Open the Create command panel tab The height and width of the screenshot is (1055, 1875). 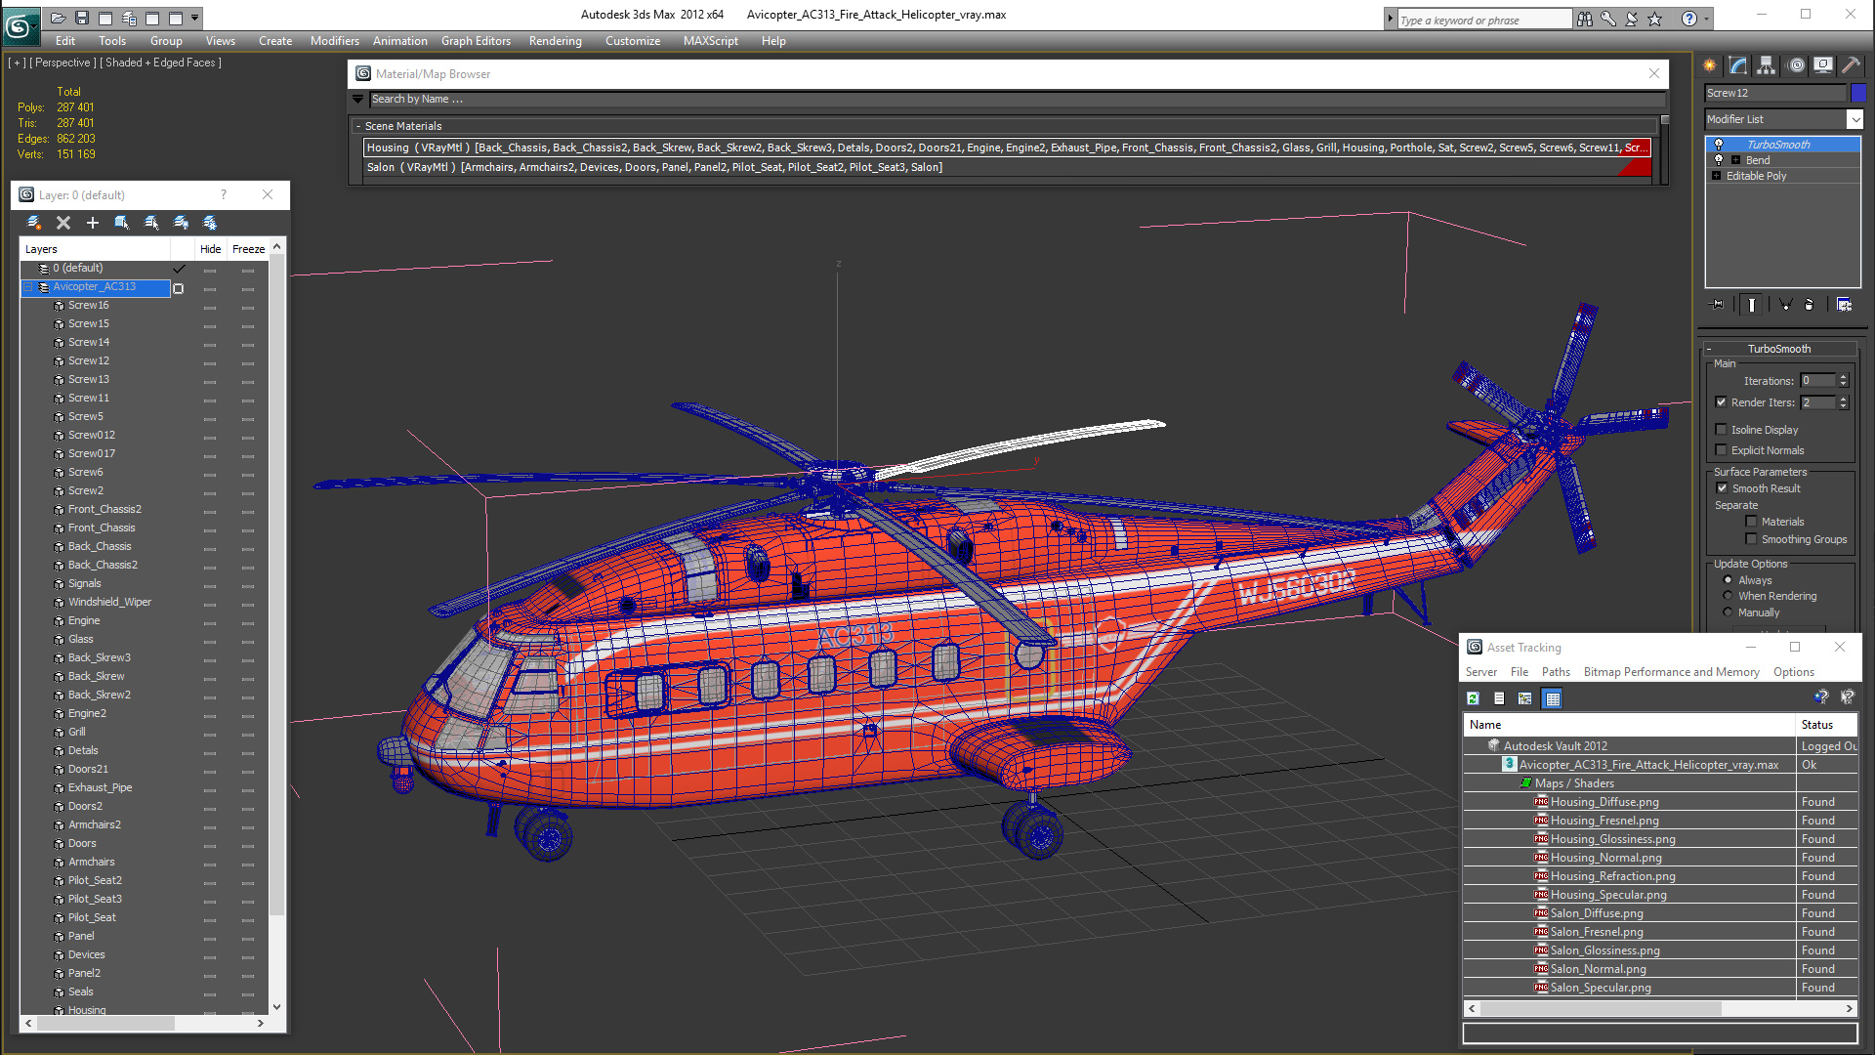[x=1710, y=65]
